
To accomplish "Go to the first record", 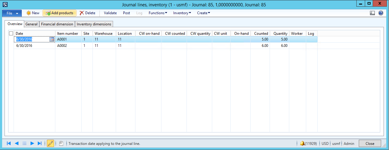I will [9, 143].
